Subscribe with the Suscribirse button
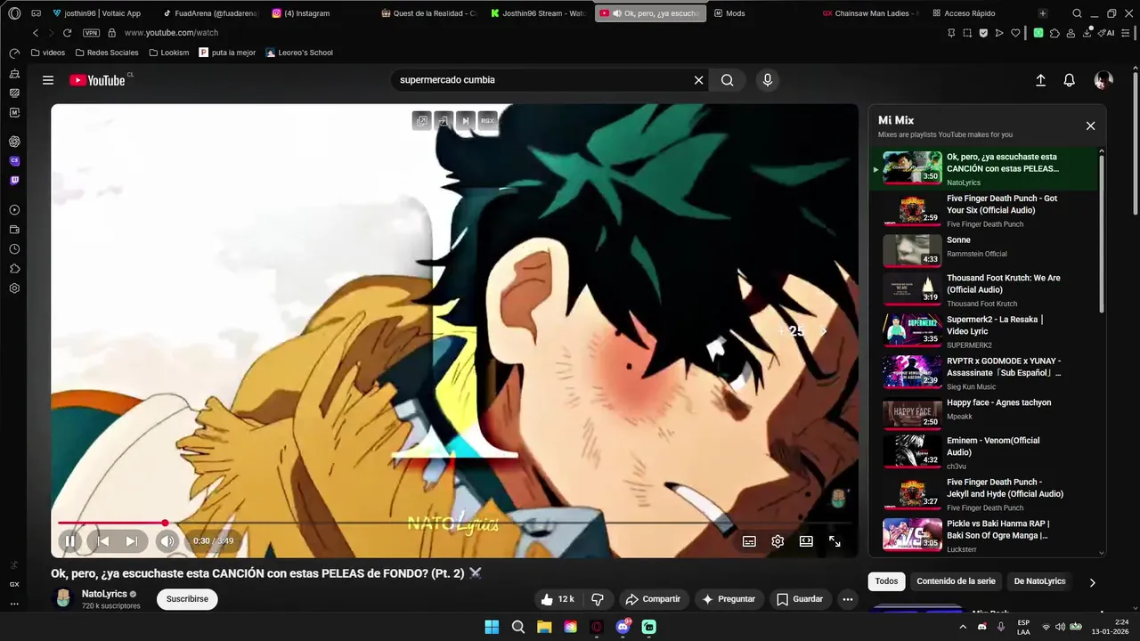Screen dimensions: 1140x641 (x=187, y=599)
